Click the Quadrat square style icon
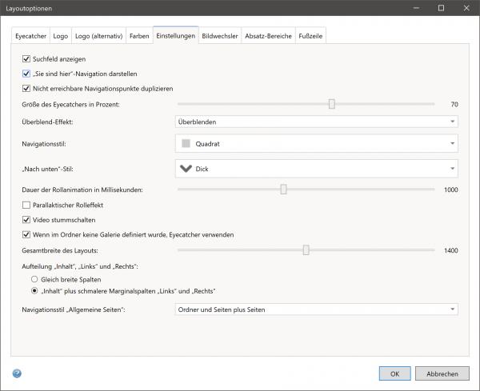 [186, 144]
